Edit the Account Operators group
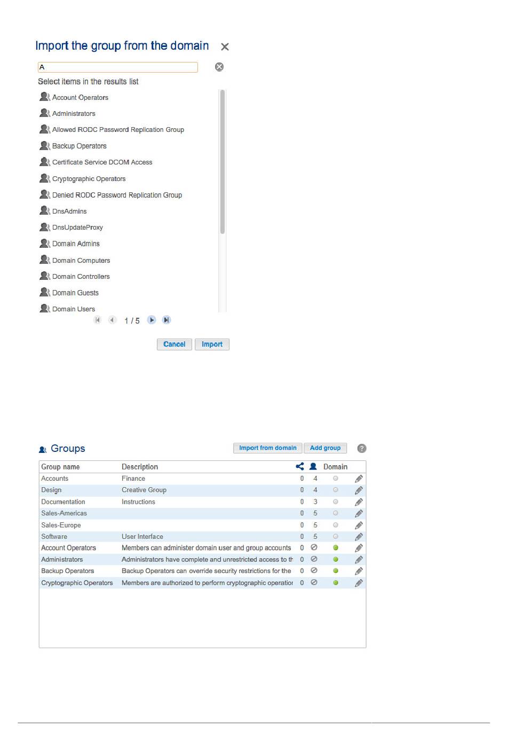 pyautogui.click(x=359, y=548)
